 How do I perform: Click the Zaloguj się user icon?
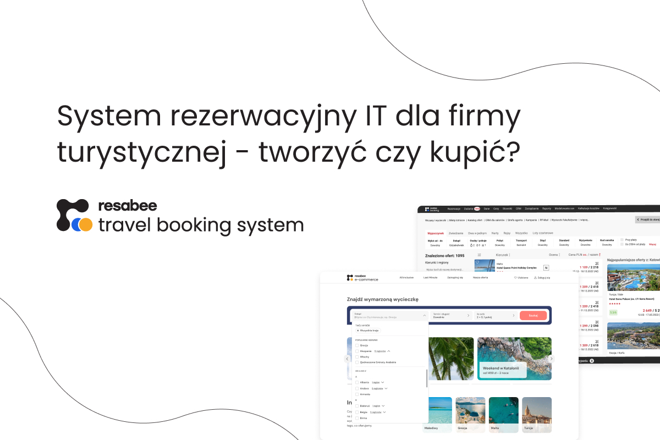pos(535,278)
